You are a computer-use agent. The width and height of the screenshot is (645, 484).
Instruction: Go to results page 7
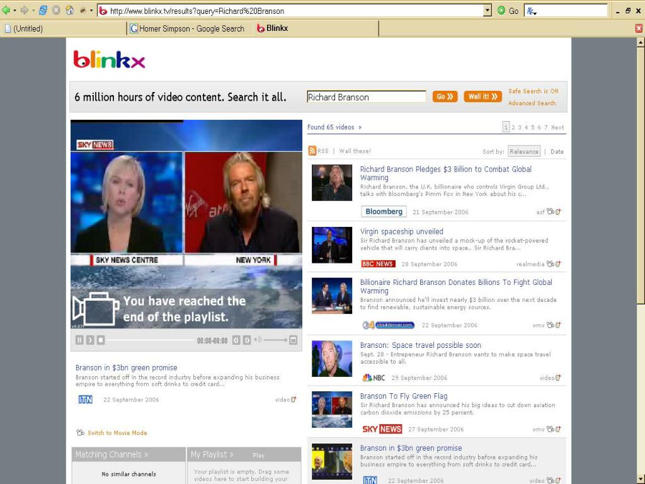pyautogui.click(x=546, y=127)
